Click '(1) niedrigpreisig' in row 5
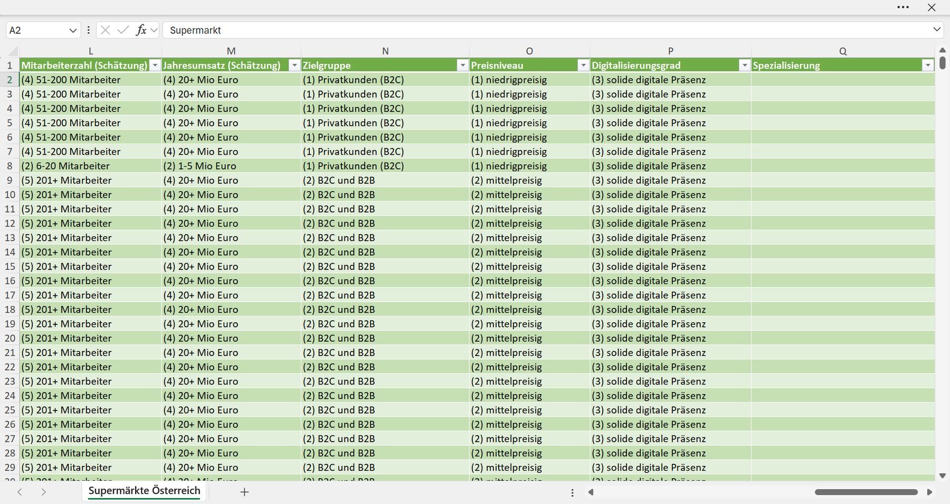This screenshot has height=504, width=950. 529,123
